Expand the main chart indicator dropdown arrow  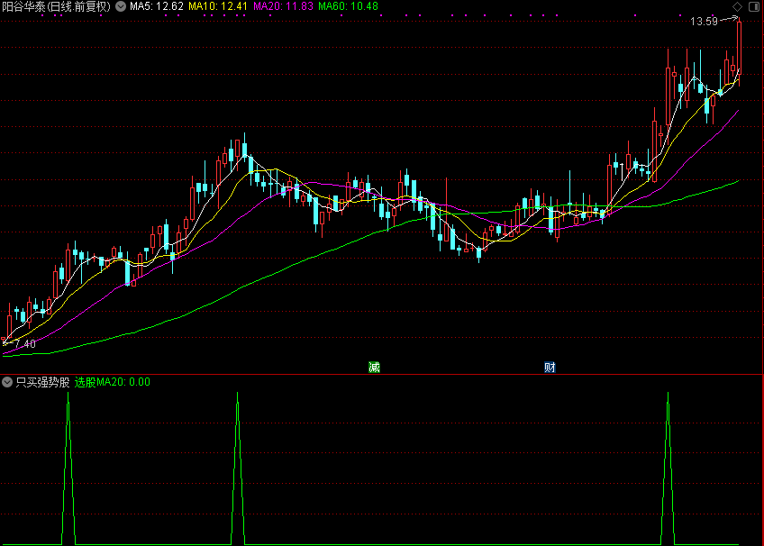121,6
